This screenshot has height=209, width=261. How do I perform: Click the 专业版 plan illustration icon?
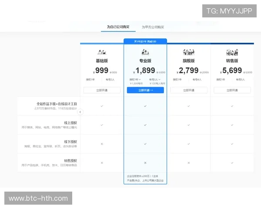[145, 52]
